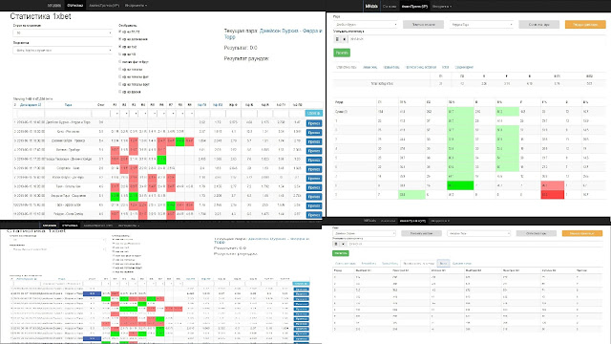
Task: Click gray button after first fighter dropdown, bottom-right
Action: click(x=421, y=233)
